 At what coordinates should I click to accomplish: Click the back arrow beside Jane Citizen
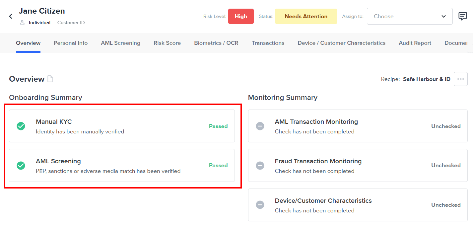click(x=11, y=16)
